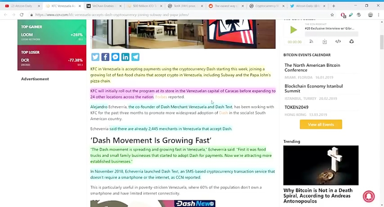Click the Bitcoin Events Calendar heading
This screenshot has width=384, height=207.
click(307, 55)
